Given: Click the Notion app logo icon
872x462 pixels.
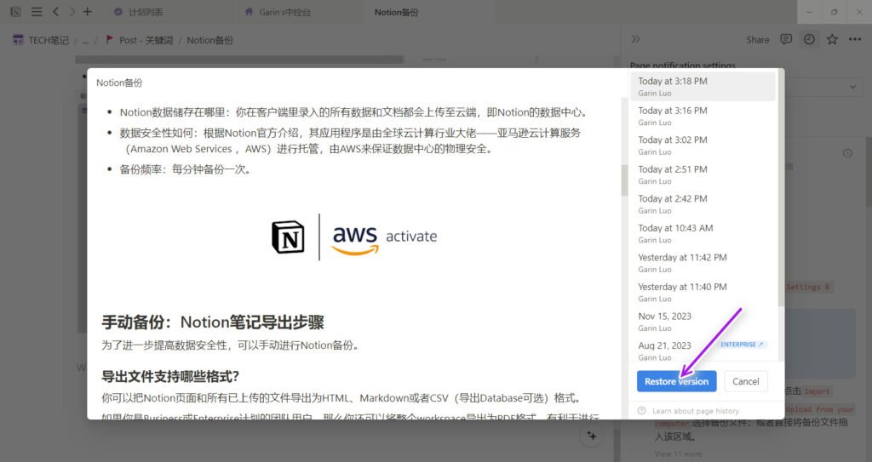Looking at the screenshot, I should tap(15, 12).
